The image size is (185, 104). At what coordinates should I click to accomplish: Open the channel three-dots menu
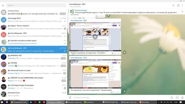click(x=182, y=5)
